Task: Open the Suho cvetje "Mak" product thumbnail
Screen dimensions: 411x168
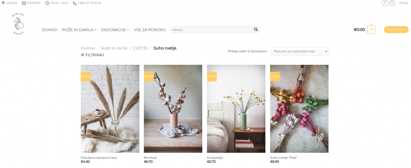Action: click(299, 109)
